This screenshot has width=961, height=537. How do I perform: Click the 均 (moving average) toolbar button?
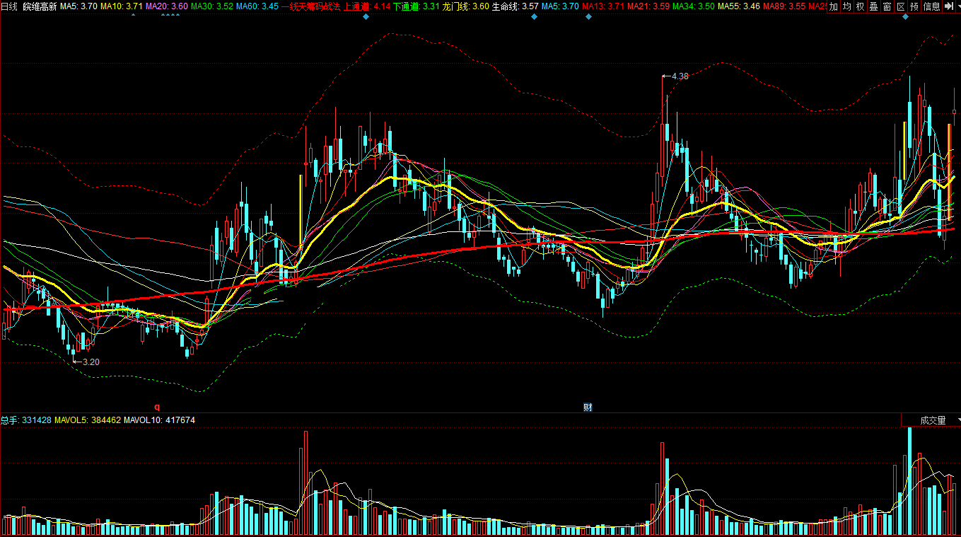[x=847, y=6]
